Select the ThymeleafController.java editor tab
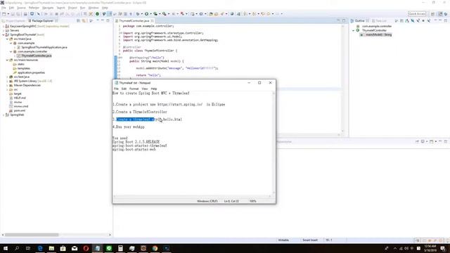 click(x=134, y=20)
